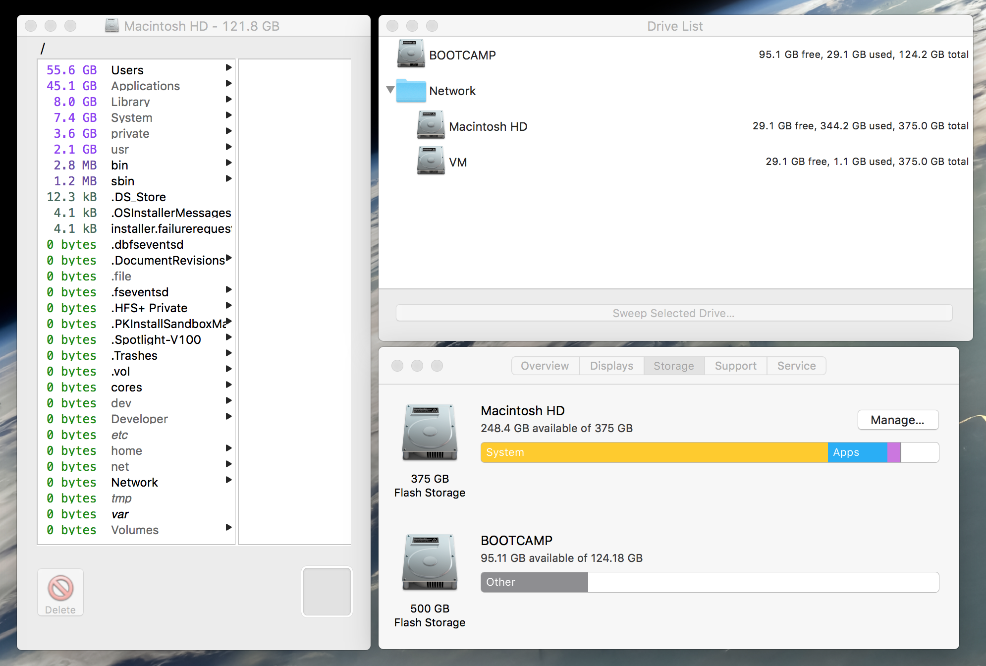The image size is (986, 666).
Task: Click the empty preview box beside Delete
Action: [x=327, y=592]
